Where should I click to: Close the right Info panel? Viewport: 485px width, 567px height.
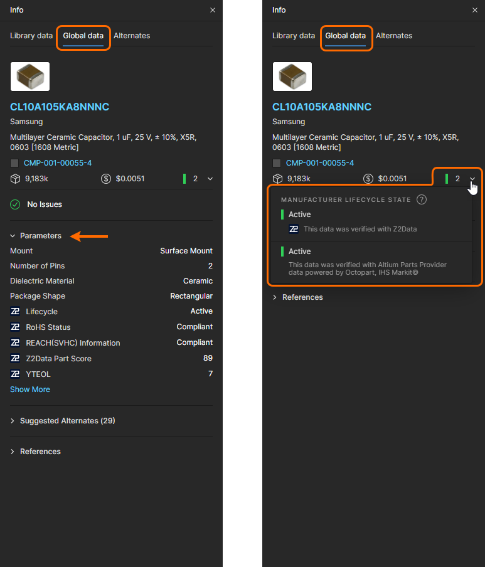(475, 10)
